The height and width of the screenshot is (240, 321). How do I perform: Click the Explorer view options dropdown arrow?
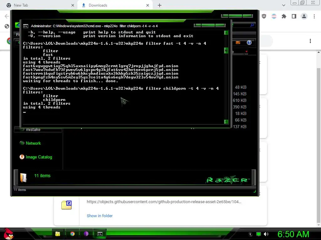(246, 52)
